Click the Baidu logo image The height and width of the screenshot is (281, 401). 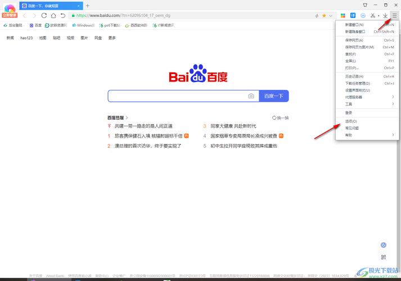(198, 73)
